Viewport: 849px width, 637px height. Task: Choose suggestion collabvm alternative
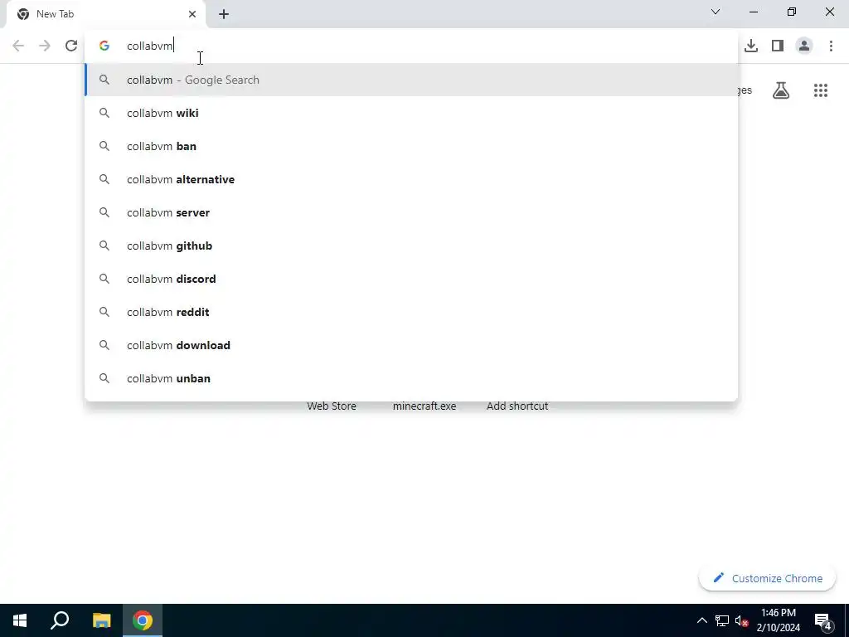[x=411, y=179]
